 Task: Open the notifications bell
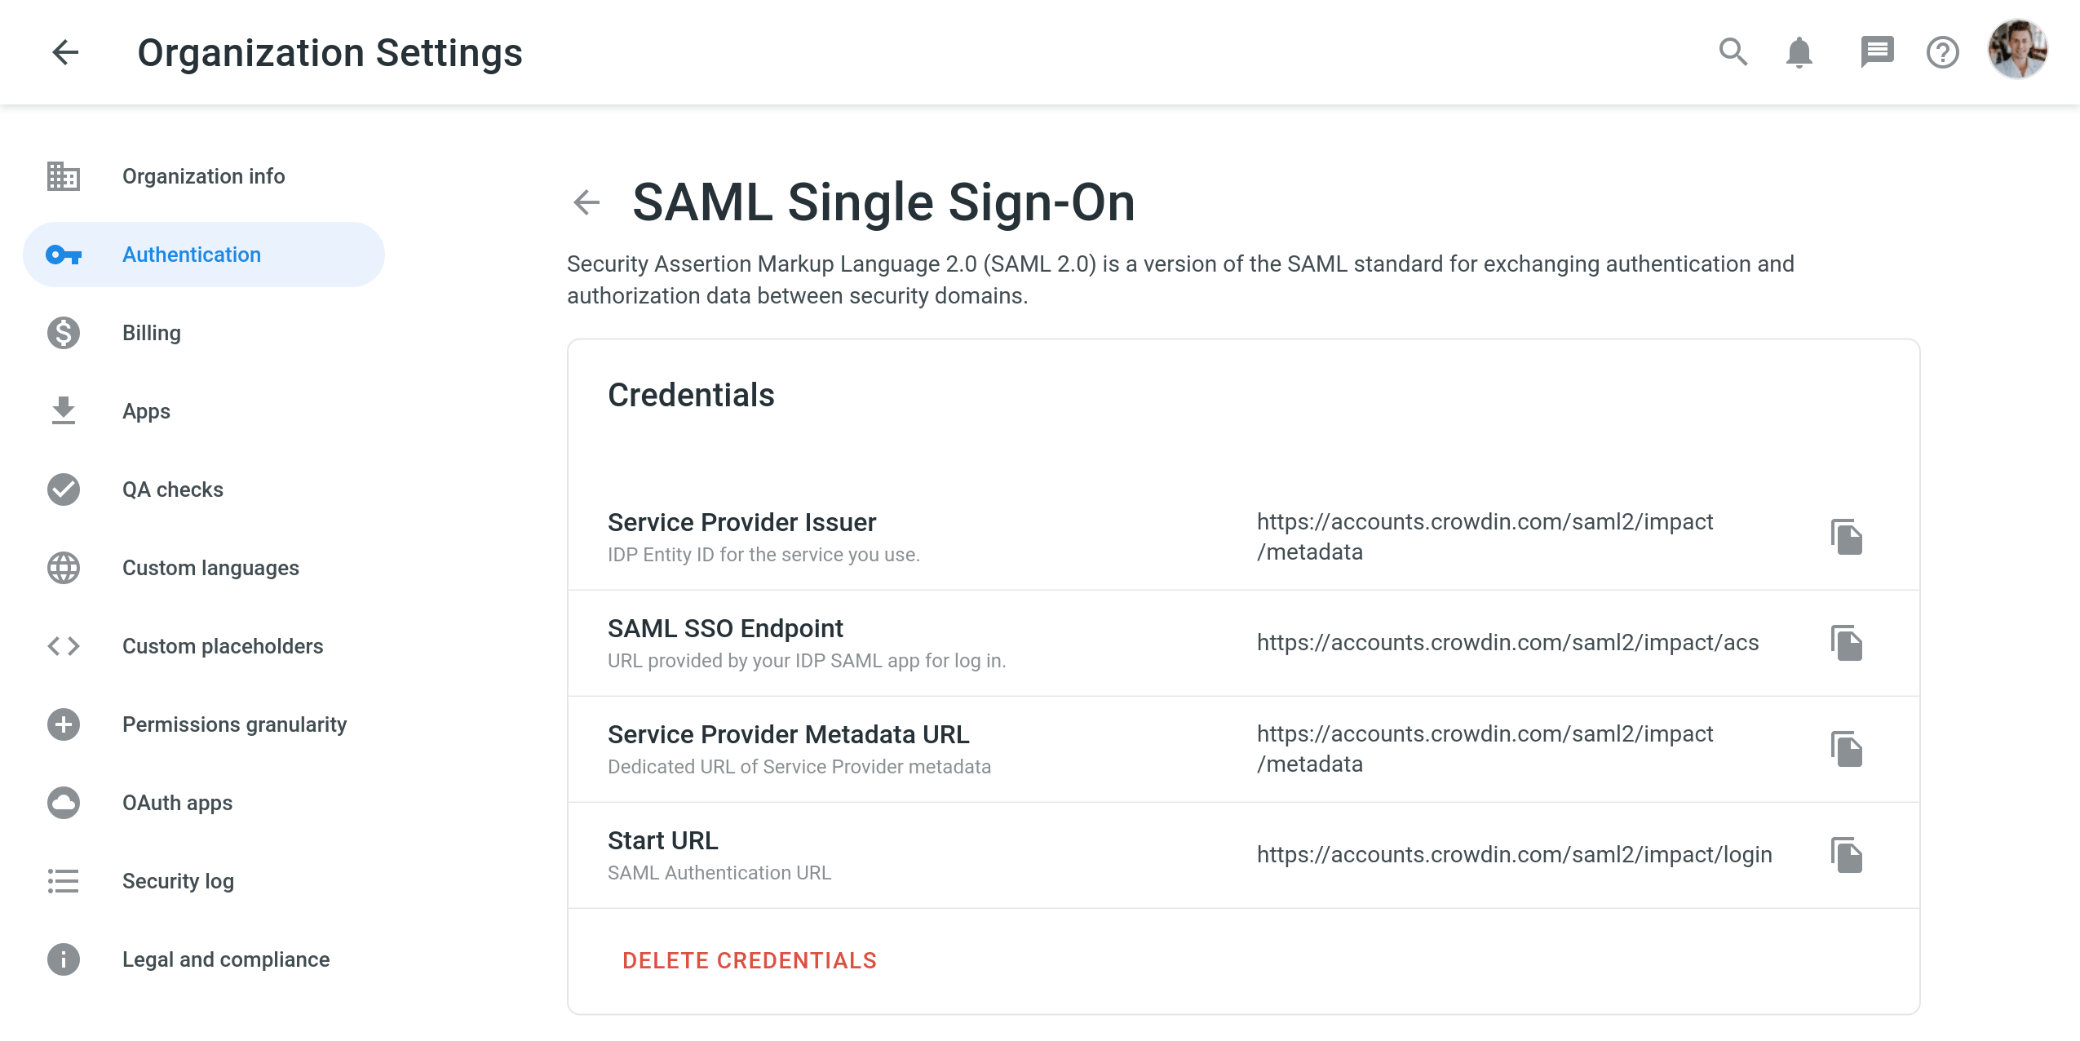pos(1799,52)
